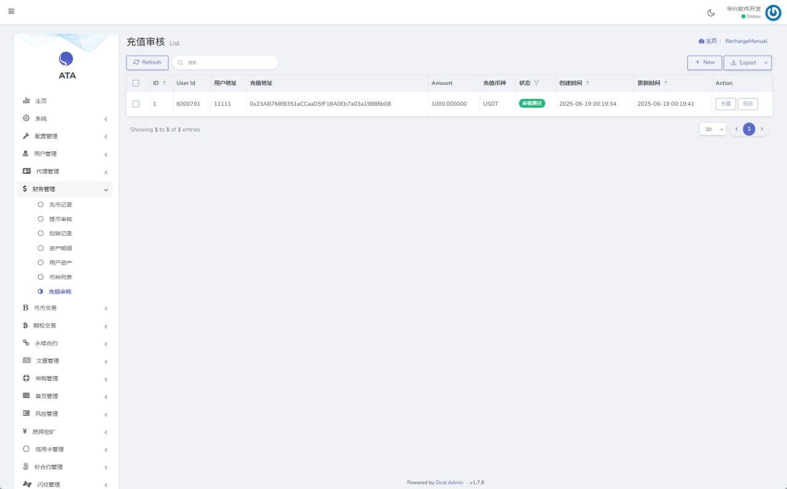Sort by ID using its arrow icon
The width and height of the screenshot is (787, 489).
(x=164, y=83)
